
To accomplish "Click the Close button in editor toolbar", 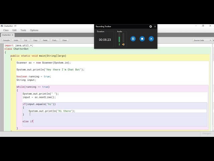I will 65,40.
